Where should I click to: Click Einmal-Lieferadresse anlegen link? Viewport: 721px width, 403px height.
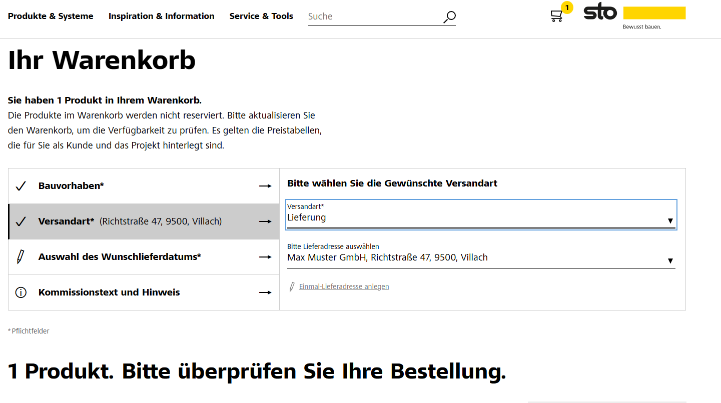click(x=344, y=286)
